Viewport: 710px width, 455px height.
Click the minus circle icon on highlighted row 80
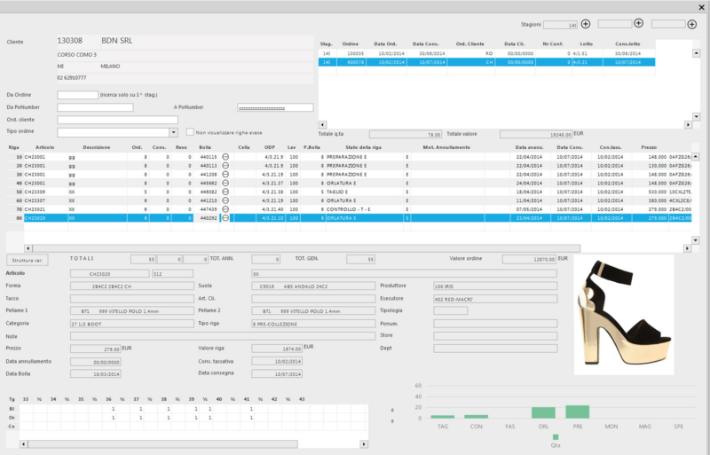coord(225,218)
